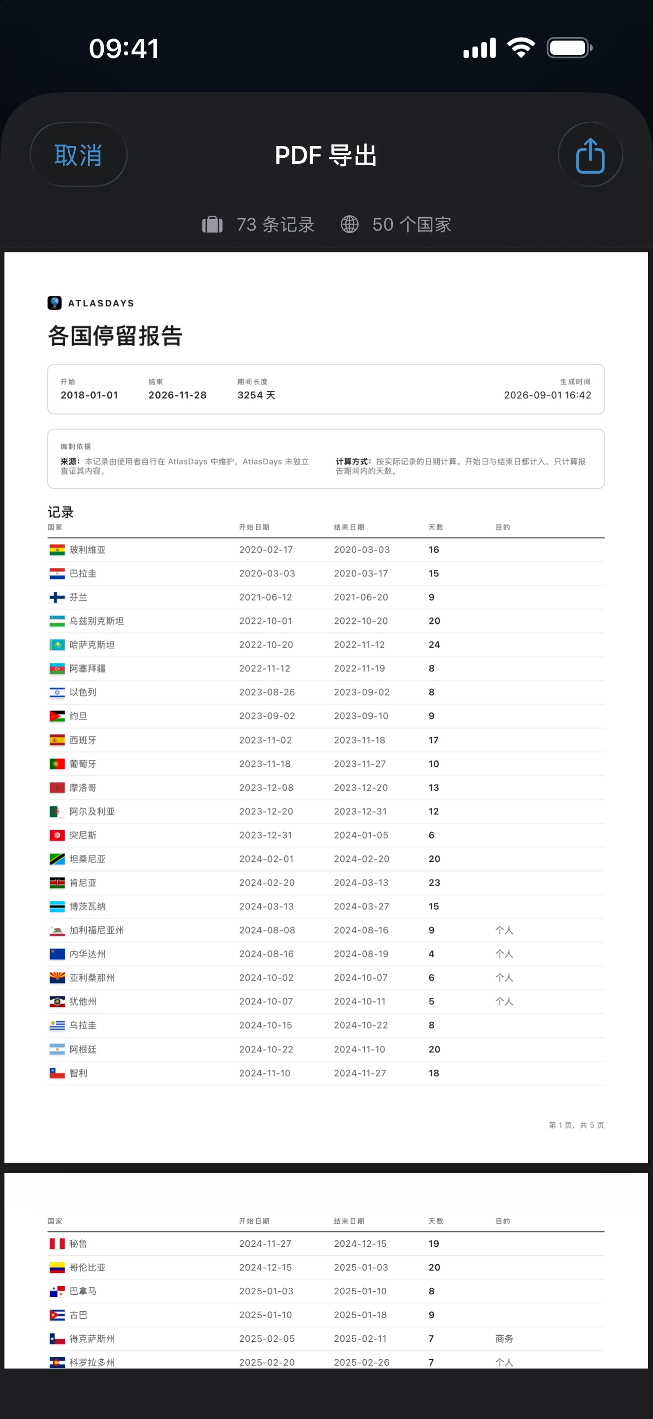Screen dimensions: 653x1419
Task: Tap the generated time 2026-09-01 16:42
Action: click(x=547, y=395)
